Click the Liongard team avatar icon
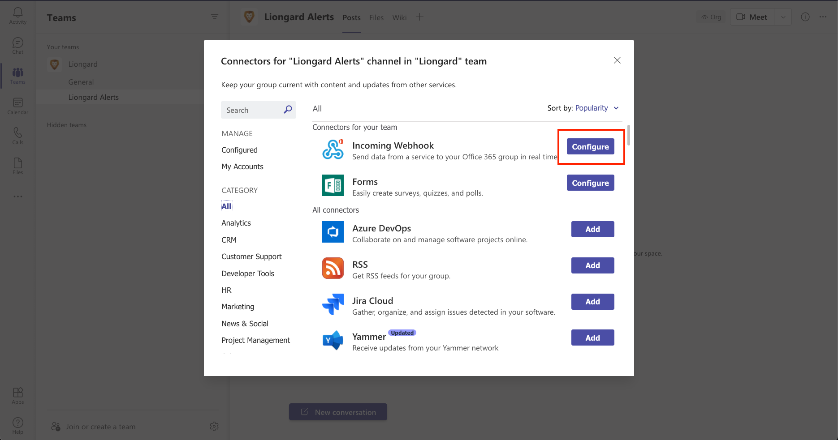This screenshot has width=838, height=440. (x=55, y=64)
